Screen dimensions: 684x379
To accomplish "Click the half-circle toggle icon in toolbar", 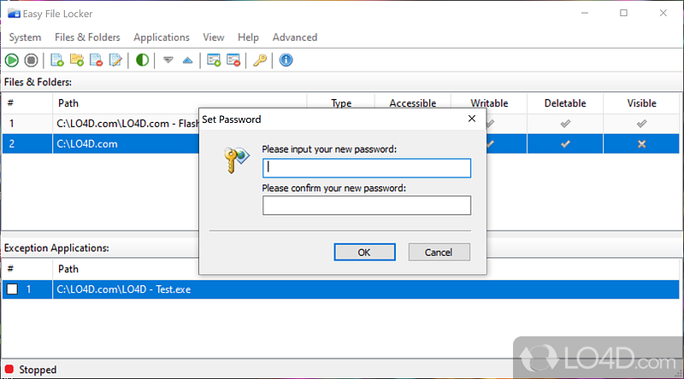I will pyautogui.click(x=142, y=60).
